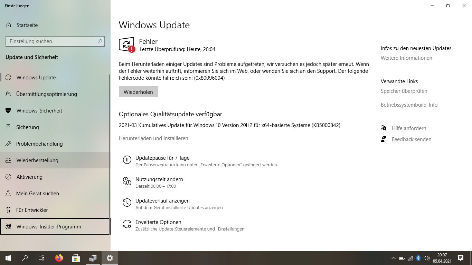Select Sicherung in the sidebar
The height and width of the screenshot is (265, 472).
click(x=55, y=127)
